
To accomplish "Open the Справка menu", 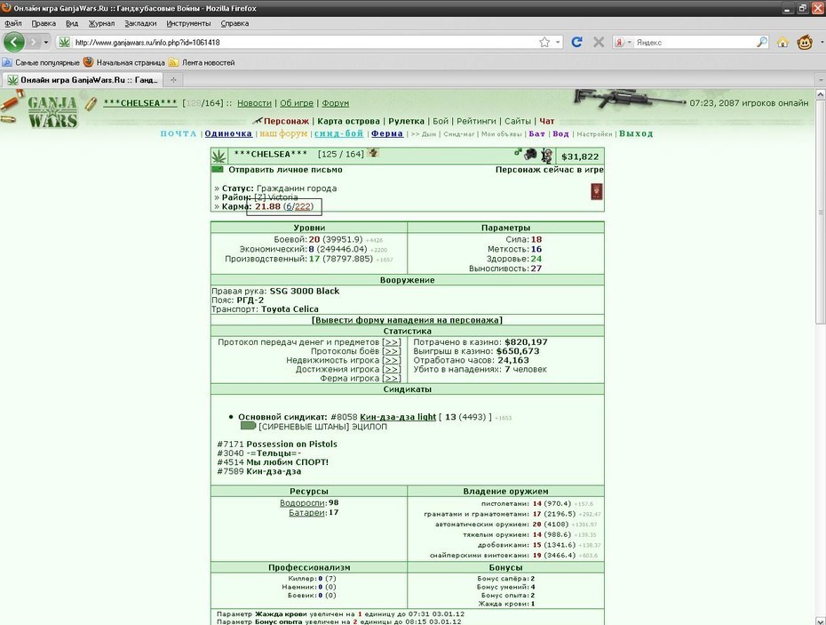I will coord(234,23).
